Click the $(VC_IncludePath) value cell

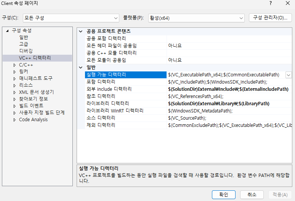[x=229, y=82]
